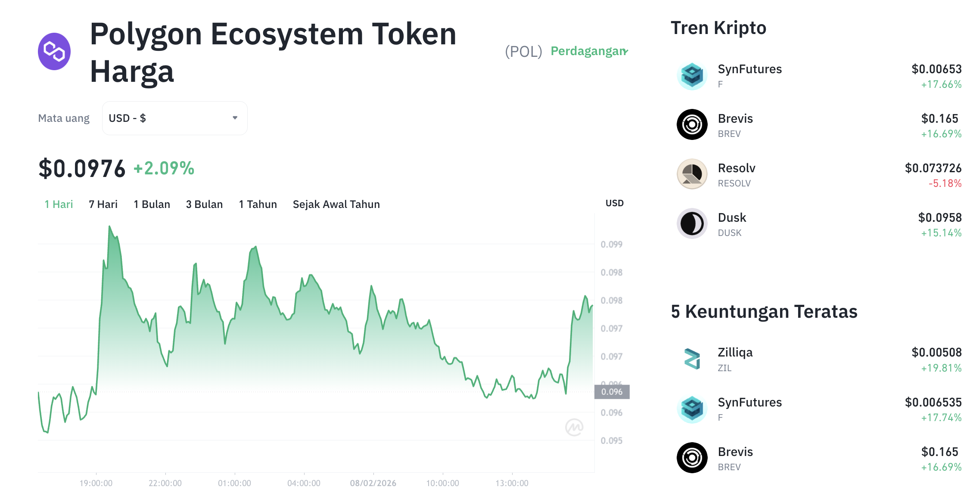
Task: Click the Dusk coin icon
Action: click(x=692, y=224)
